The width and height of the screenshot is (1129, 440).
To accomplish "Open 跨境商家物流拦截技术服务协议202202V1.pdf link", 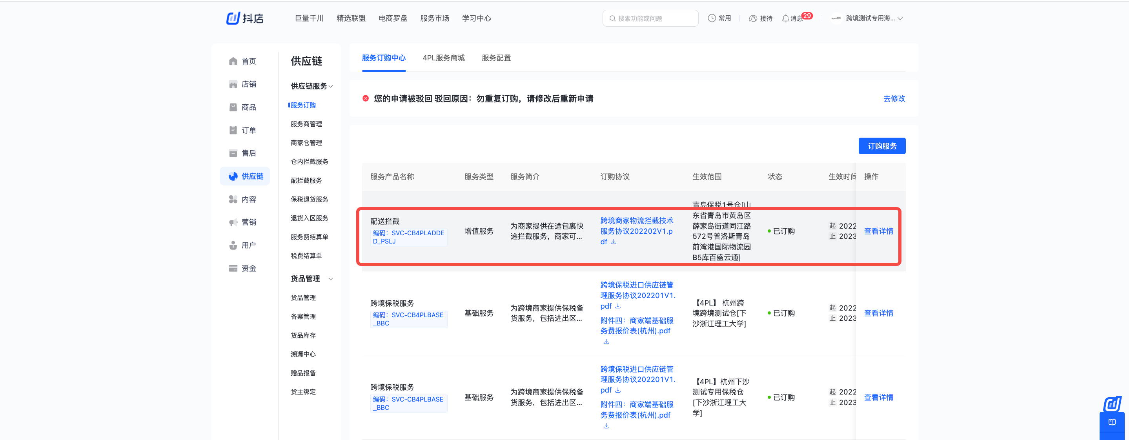I will click(636, 231).
